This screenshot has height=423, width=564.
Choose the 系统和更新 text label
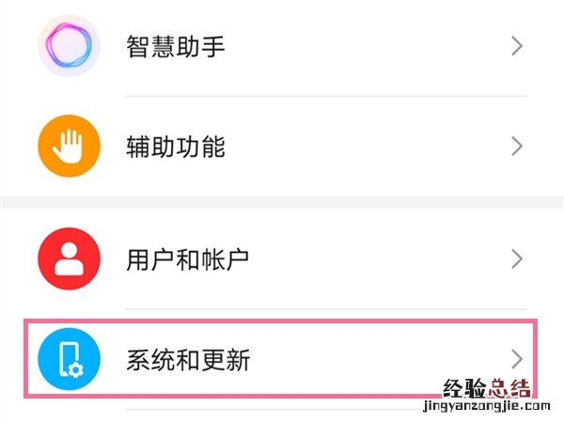(x=188, y=359)
